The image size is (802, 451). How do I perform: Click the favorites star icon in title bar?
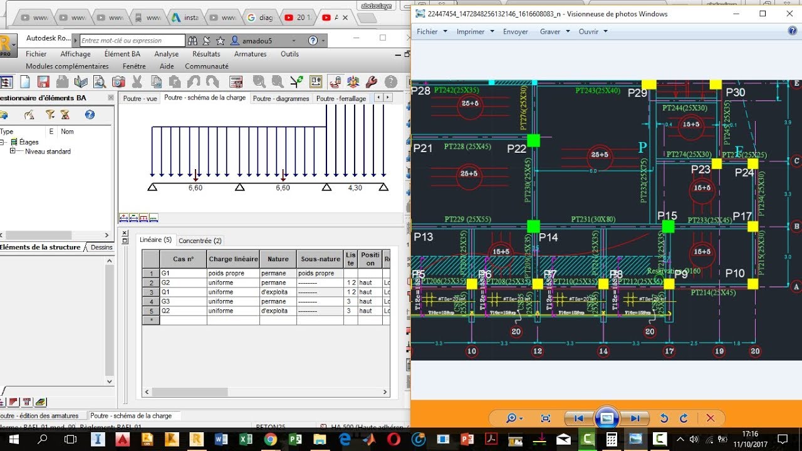click(x=221, y=41)
